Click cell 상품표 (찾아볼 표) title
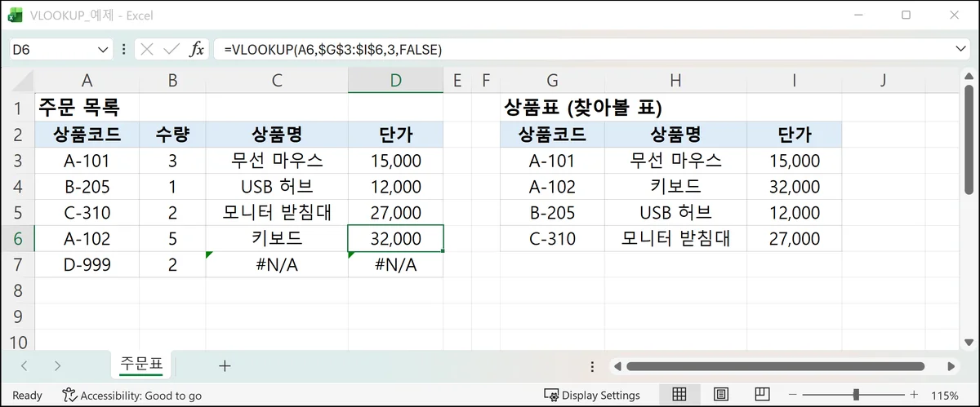Image resolution: width=980 pixels, height=407 pixels. (x=583, y=107)
